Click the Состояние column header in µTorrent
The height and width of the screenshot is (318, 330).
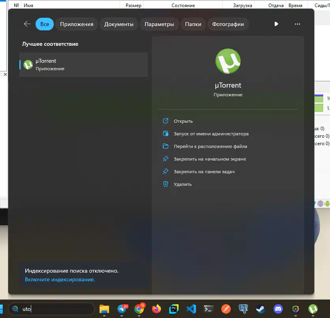(183, 5)
